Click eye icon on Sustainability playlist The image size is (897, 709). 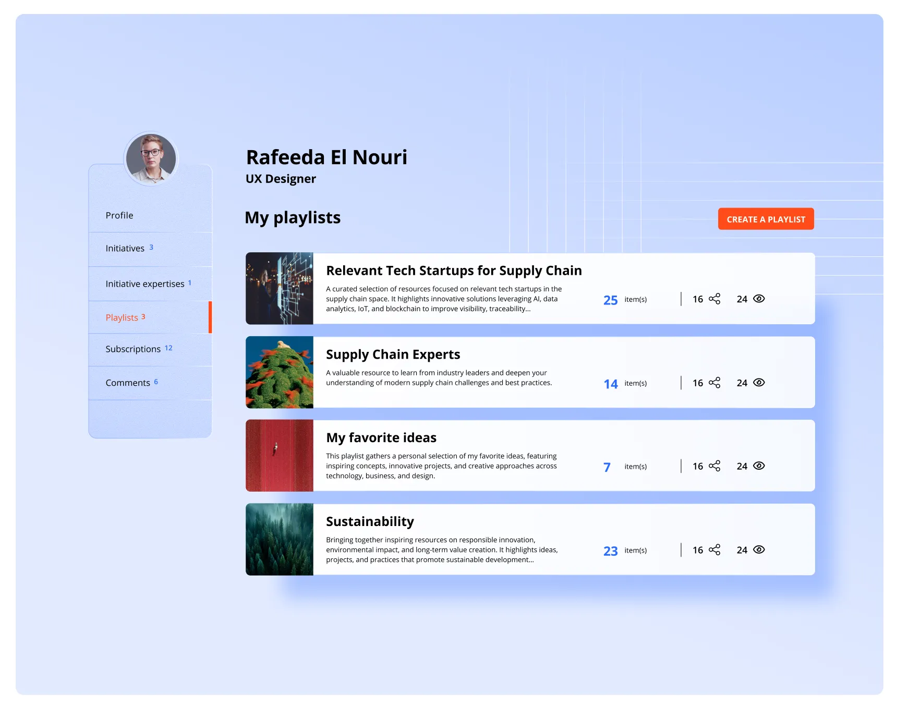pyautogui.click(x=759, y=550)
